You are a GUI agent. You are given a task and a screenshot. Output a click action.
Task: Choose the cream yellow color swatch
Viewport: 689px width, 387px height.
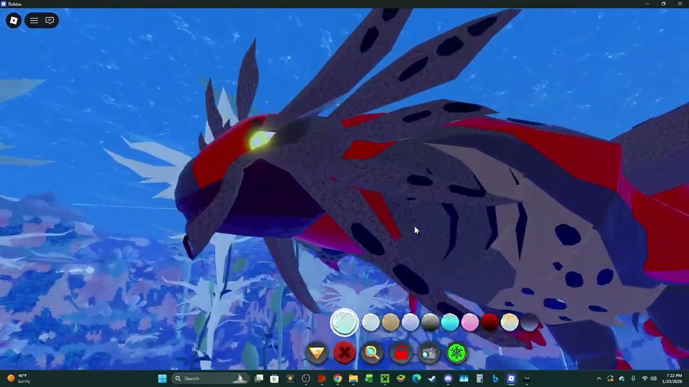coord(510,322)
